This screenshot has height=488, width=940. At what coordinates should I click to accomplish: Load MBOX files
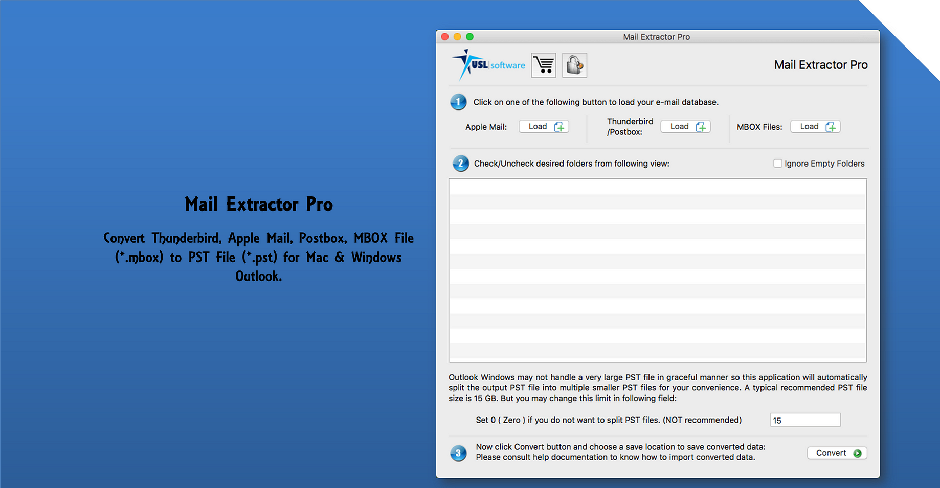(815, 126)
